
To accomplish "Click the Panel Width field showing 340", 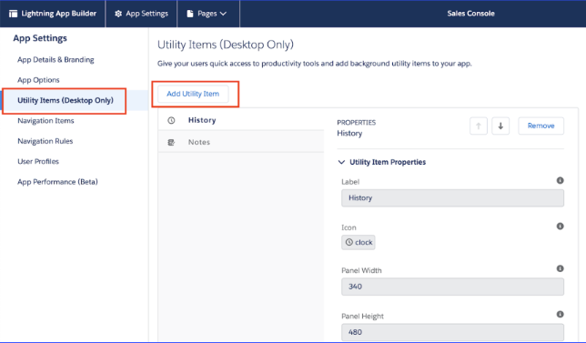I will coord(452,287).
